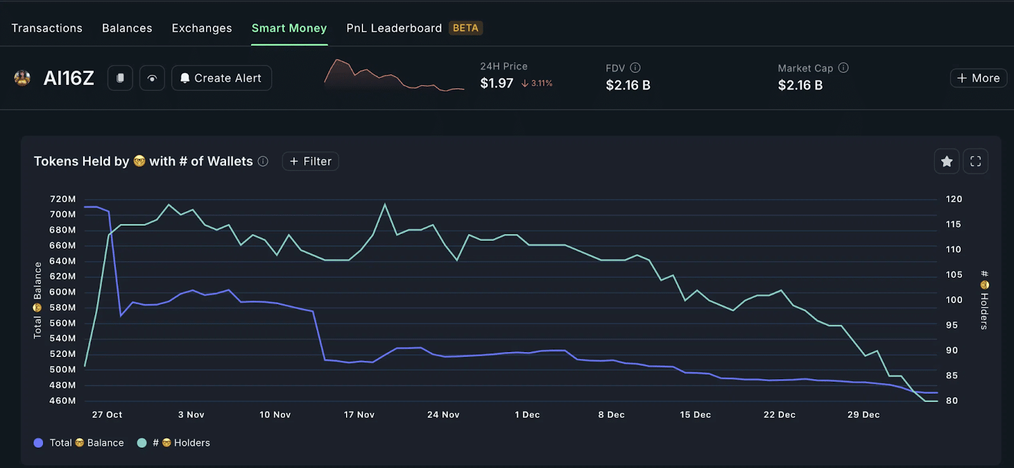Click the FDV info icon

(x=635, y=68)
